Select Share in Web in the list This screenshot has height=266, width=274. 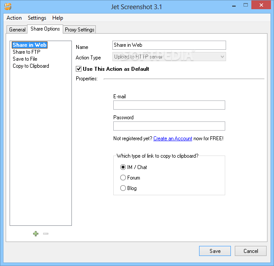pyautogui.click(x=30, y=45)
